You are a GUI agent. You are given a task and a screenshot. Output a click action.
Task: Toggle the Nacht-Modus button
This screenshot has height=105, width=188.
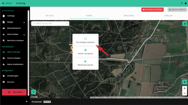coord(177,10)
